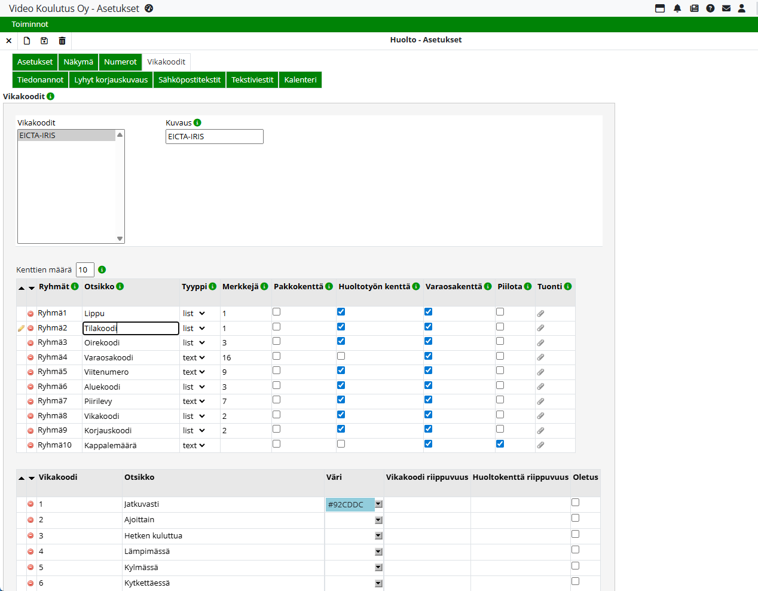Click the new document icon

pyautogui.click(x=27, y=41)
